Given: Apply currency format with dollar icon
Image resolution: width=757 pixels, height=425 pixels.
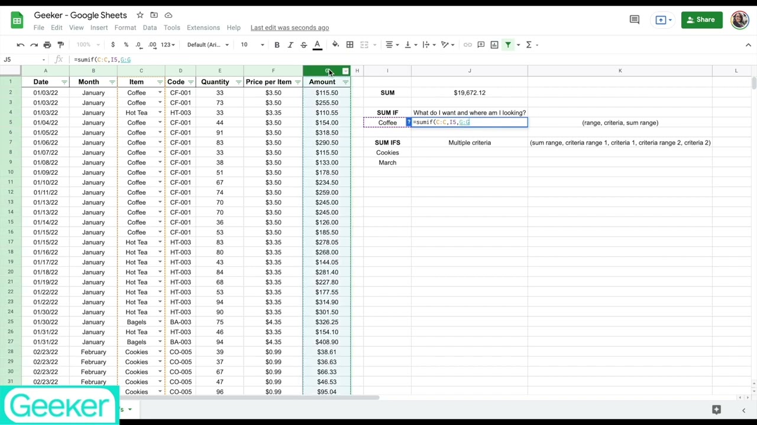Looking at the screenshot, I should point(113,45).
